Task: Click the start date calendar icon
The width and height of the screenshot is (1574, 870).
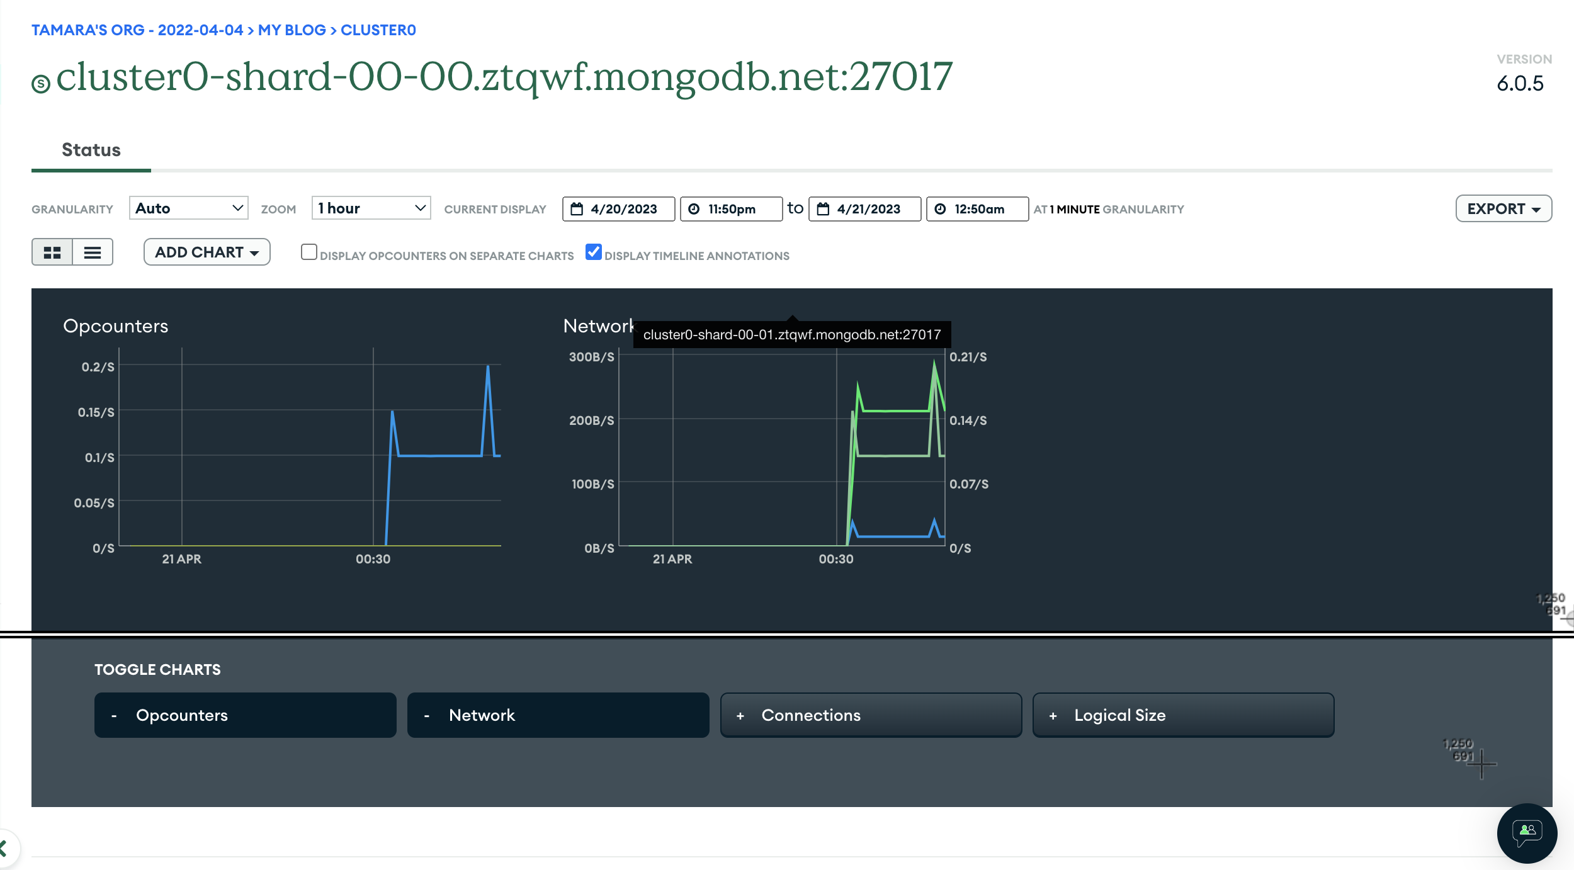Action: tap(577, 209)
